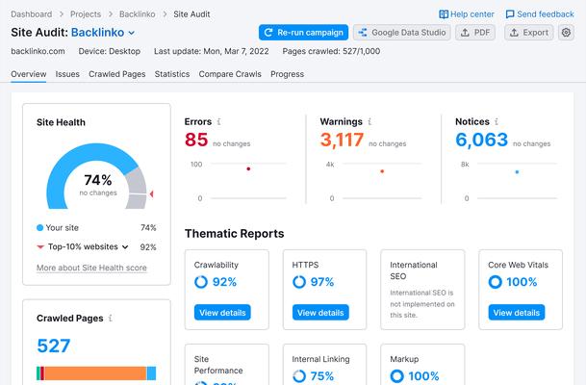586x385 pixels.
Task: Click the blue data point in Notices chart
Action: 517,172
